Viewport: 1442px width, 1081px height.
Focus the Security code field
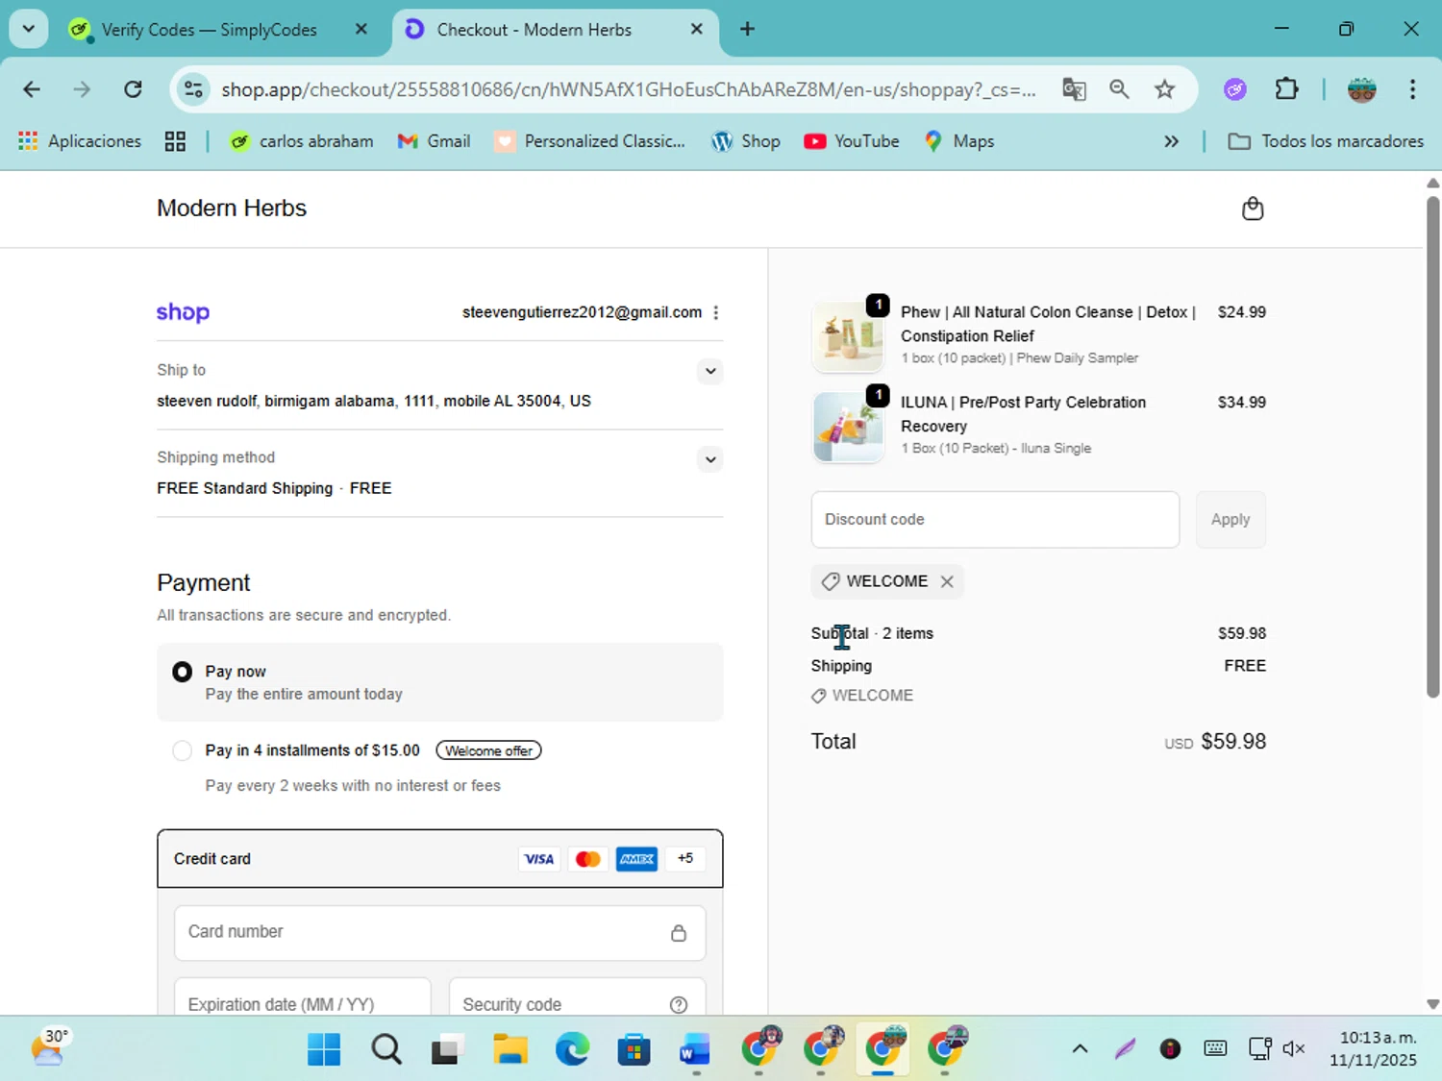tap(578, 999)
